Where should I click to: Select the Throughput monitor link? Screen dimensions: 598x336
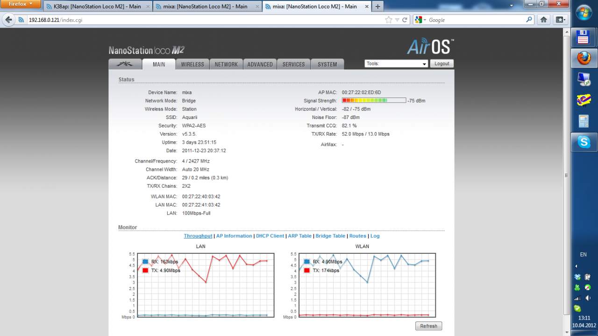[x=198, y=236]
